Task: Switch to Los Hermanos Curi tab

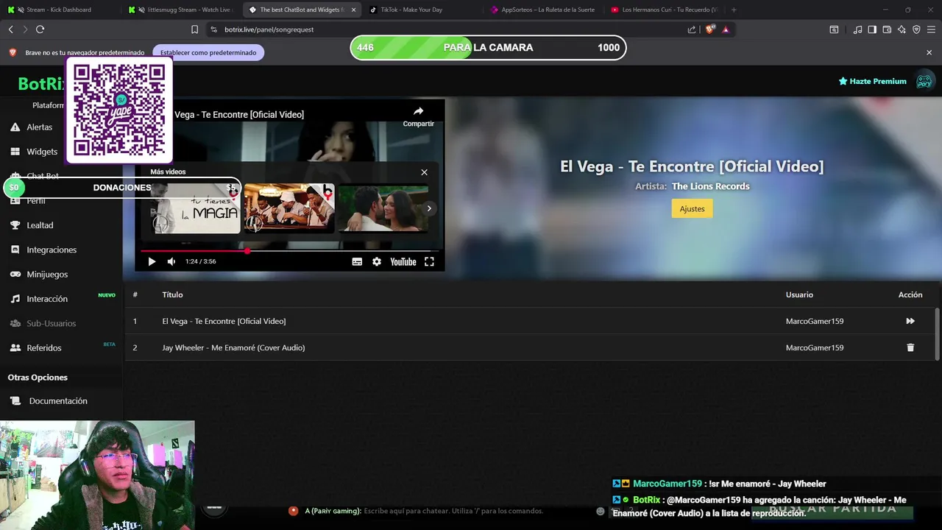Action: [665, 10]
